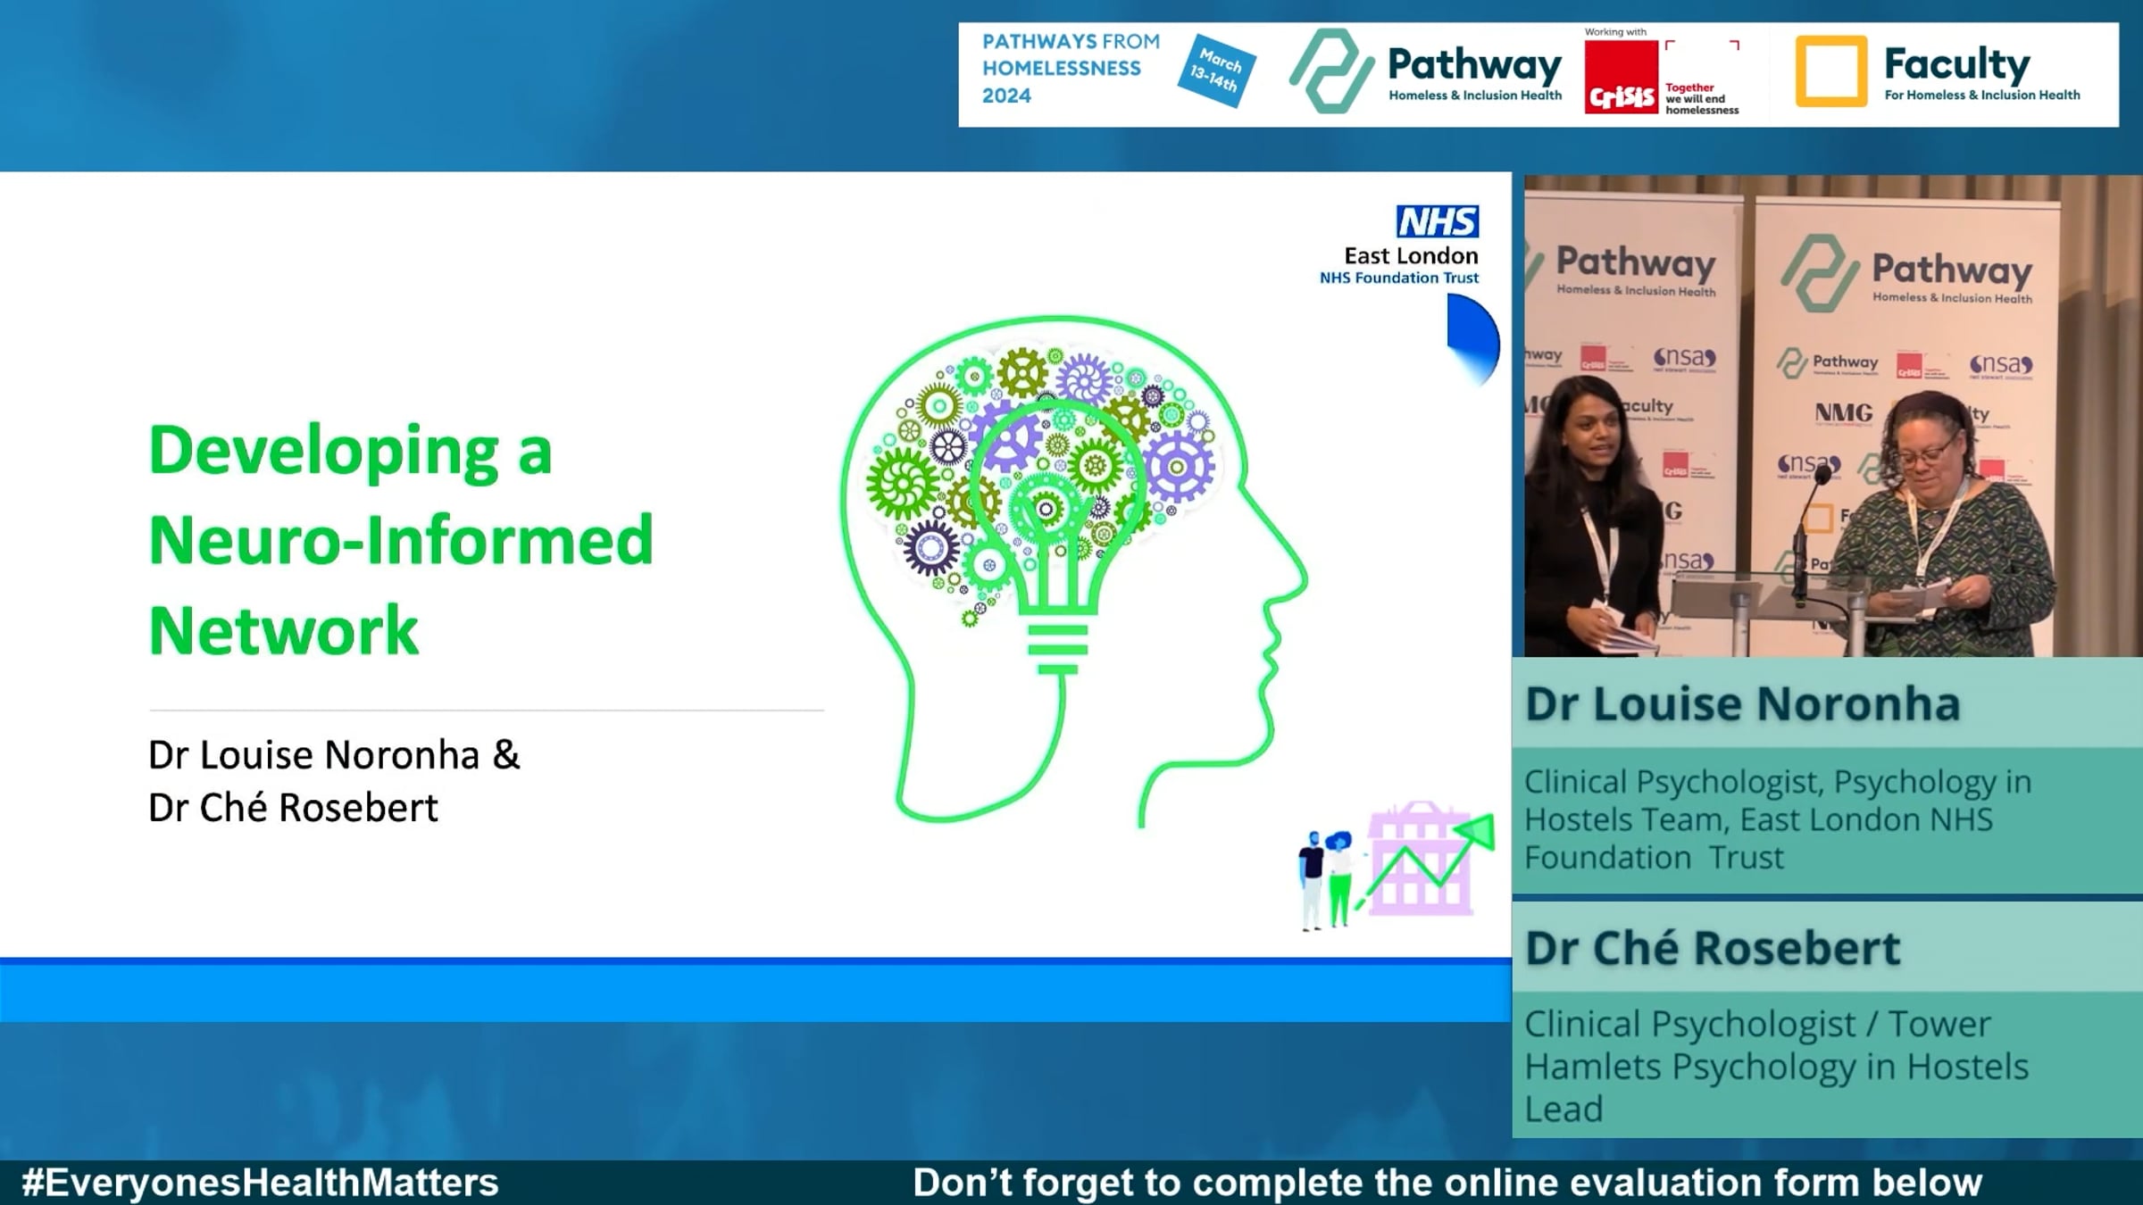Screen dimensions: 2143x1205
Task: Click the two people illustration on the slide
Action: (x=1325, y=879)
